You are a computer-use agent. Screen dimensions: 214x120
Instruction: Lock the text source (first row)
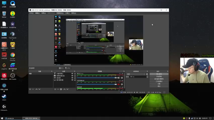click(75, 74)
